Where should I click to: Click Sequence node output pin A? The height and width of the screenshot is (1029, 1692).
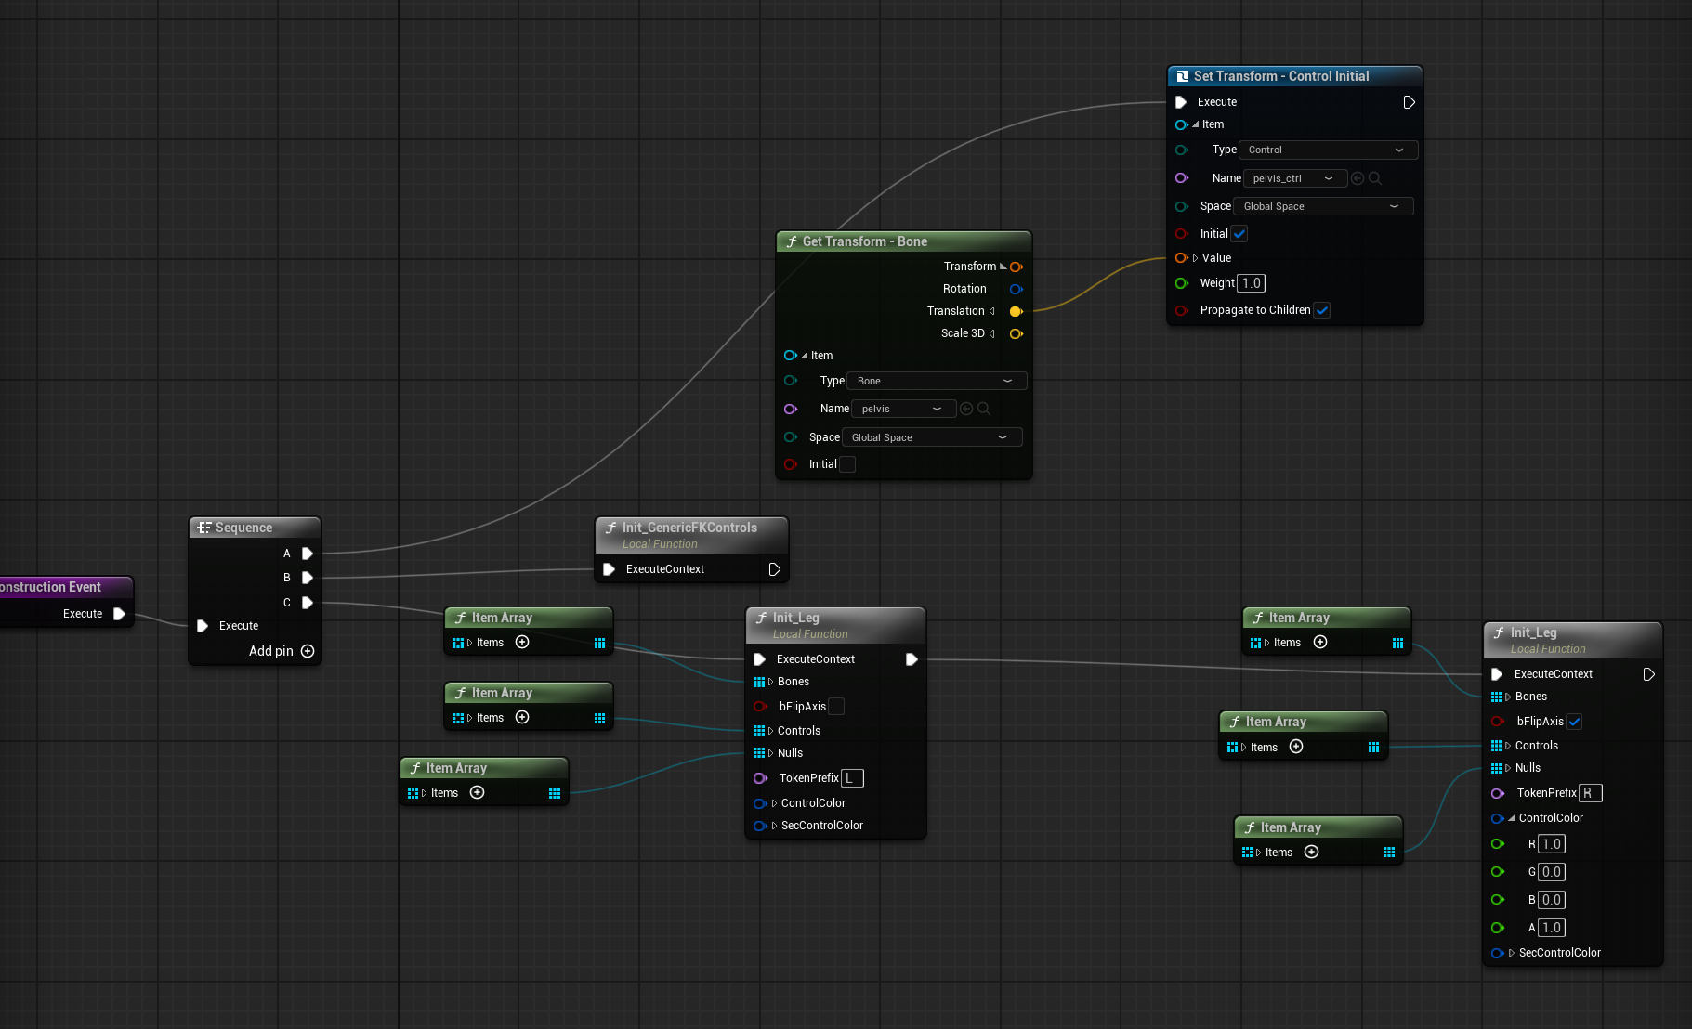pyautogui.click(x=307, y=554)
